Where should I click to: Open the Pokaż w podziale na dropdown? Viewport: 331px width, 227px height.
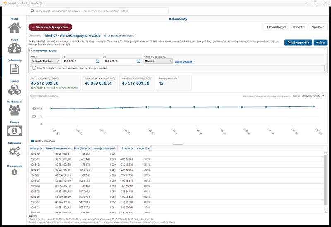(158, 61)
